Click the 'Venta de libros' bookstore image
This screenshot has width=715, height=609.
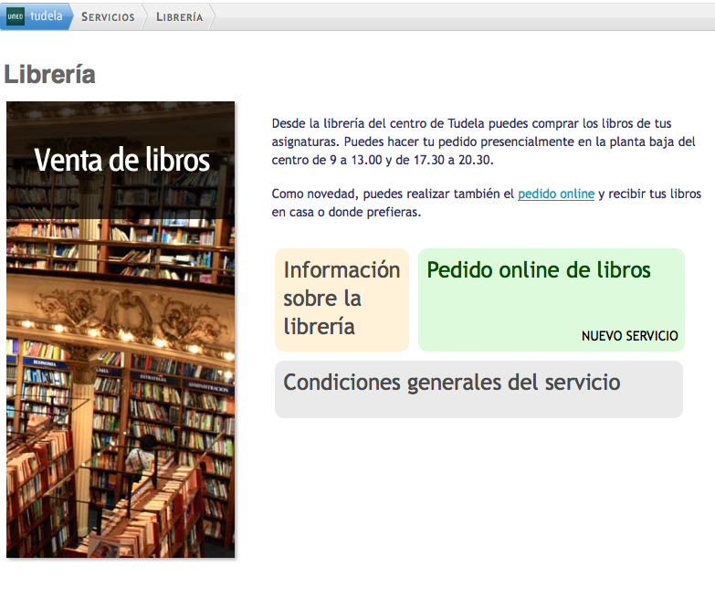(121, 330)
